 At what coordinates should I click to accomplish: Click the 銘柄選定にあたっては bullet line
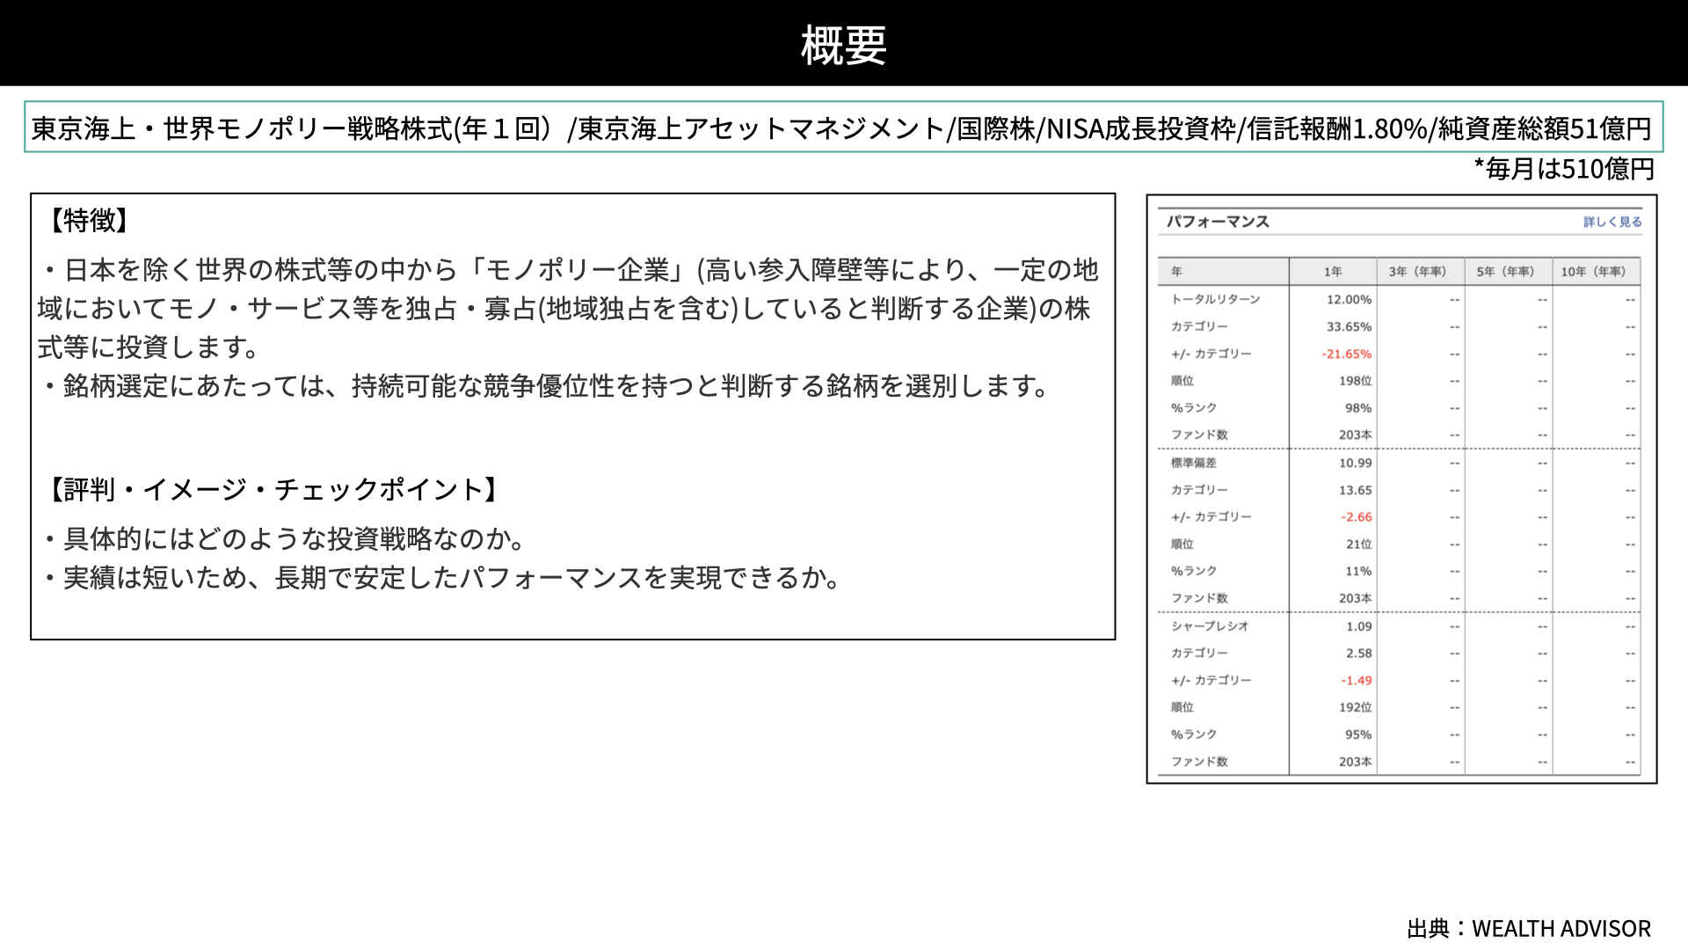click(545, 385)
